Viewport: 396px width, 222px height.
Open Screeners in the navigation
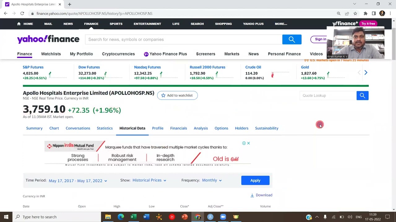[206, 54]
